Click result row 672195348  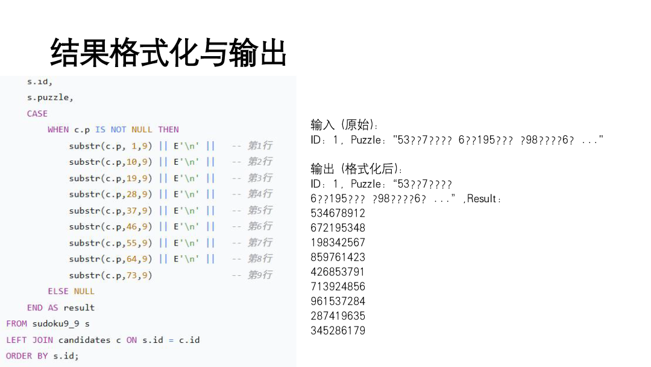(x=338, y=228)
